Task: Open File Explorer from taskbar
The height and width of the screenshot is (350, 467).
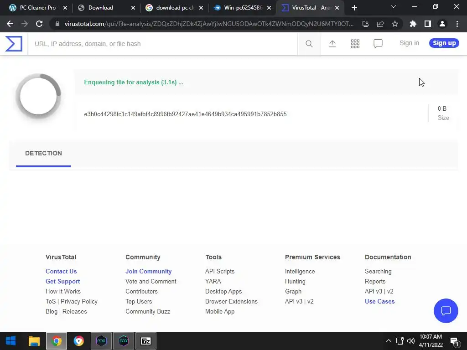Action: (x=34, y=341)
